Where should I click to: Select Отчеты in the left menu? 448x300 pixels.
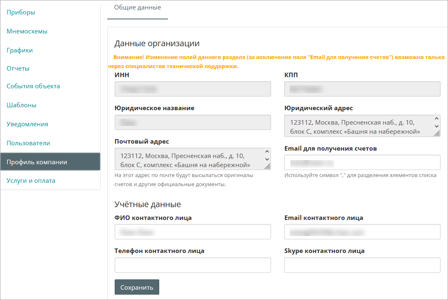pyautogui.click(x=18, y=69)
